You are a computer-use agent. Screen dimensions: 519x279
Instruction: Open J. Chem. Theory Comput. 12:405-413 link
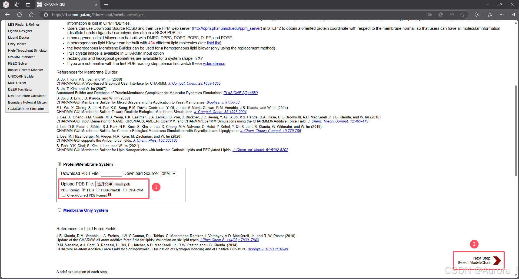(338, 121)
